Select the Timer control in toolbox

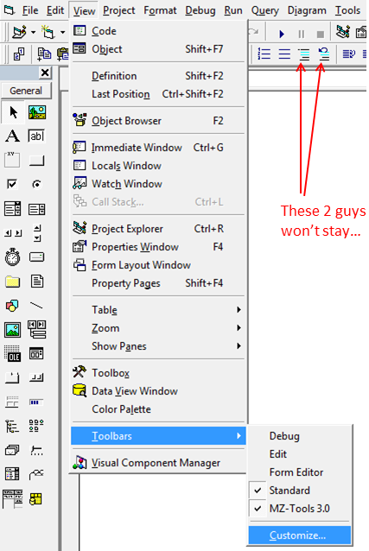[12, 256]
